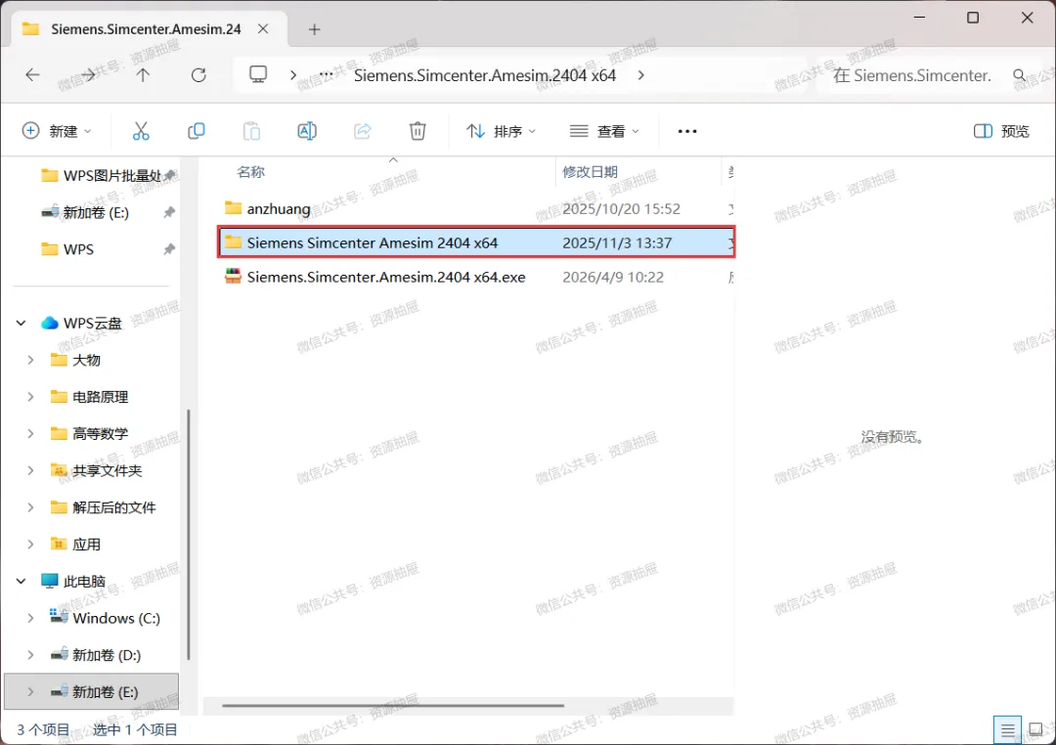Image resolution: width=1056 pixels, height=745 pixels.
Task: Minimize the Explorer window
Action: pos(918,18)
